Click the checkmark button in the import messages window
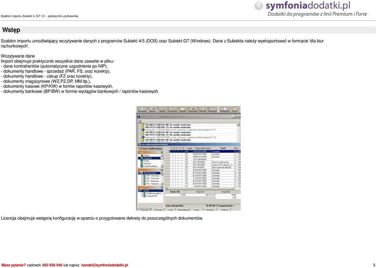 coord(139,122)
